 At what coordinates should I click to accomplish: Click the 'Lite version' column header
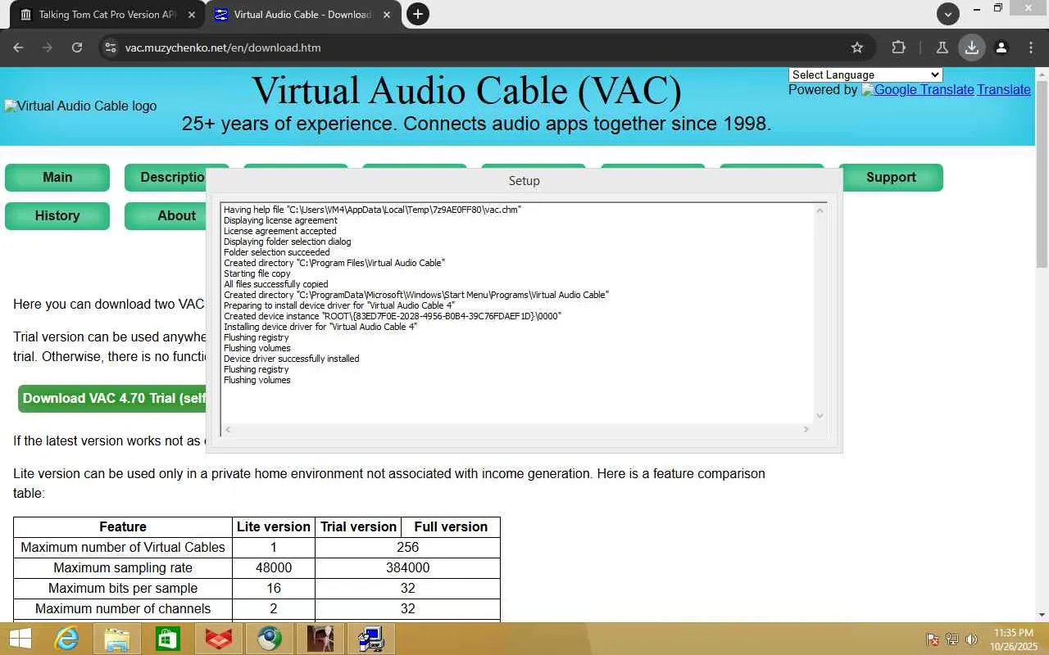(274, 527)
